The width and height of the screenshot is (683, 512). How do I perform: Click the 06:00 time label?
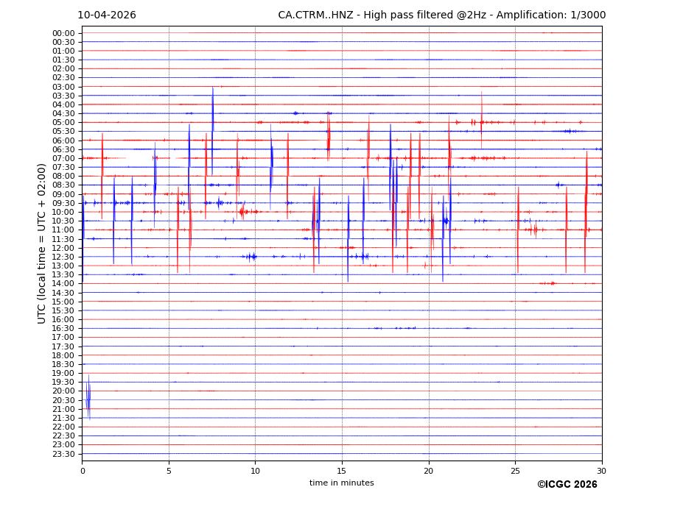point(63,141)
